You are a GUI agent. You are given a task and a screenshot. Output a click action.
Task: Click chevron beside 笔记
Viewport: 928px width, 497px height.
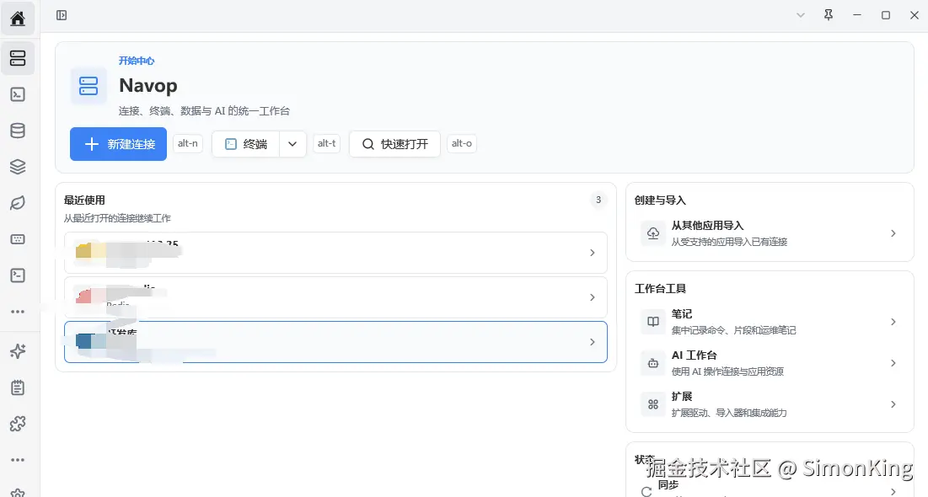tap(893, 322)
